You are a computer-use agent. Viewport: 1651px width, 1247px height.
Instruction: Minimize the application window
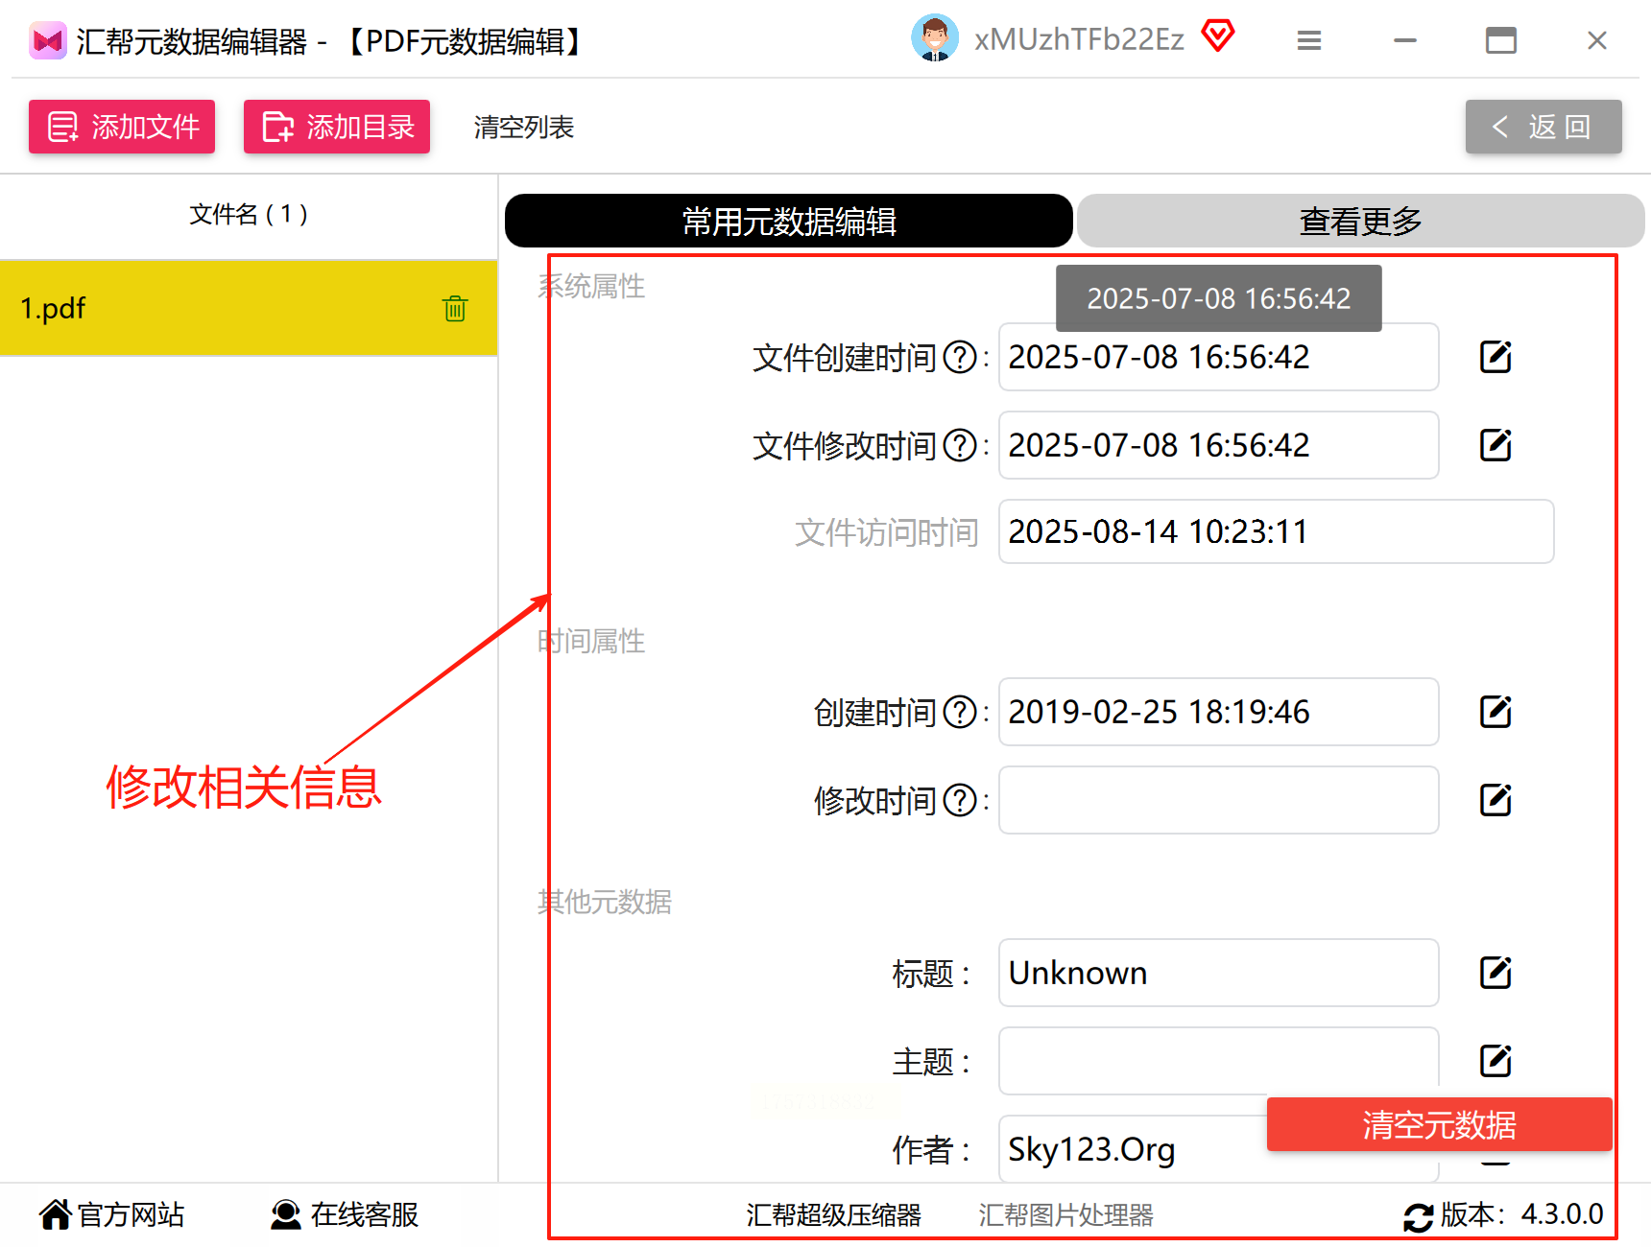[x=1405, y=40]
